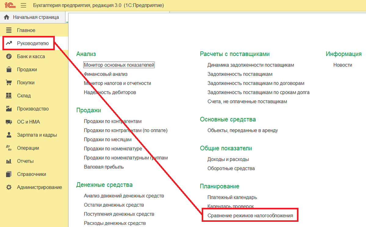Open Монитор налогов и отчетности
The height and width of the screenshot is (227, 366).
(117, 83)
